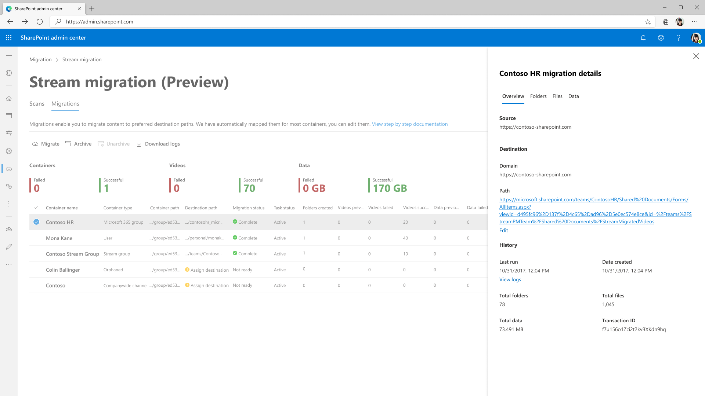Click the Notification bell icon

(643, 37)
